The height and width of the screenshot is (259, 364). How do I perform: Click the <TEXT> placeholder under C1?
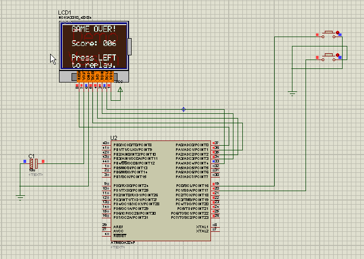(x=36, y=174)
